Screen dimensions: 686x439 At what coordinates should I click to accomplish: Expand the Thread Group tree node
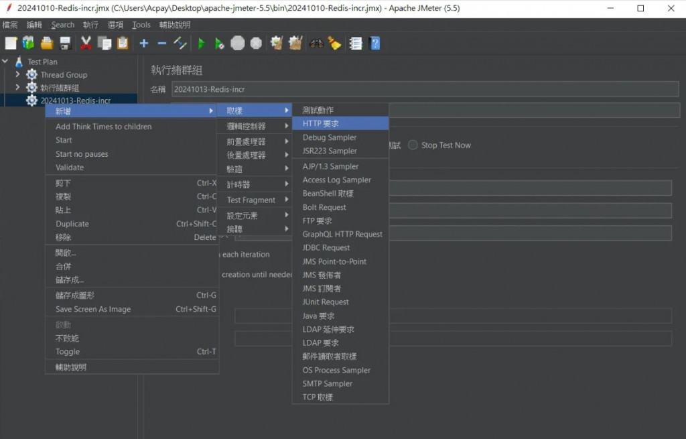pyautogui.click(x=17, y=74)
